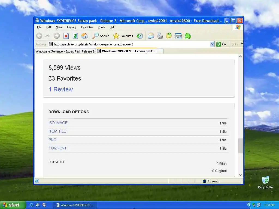The image size is (279, 209).
Task: Open the media player quick launch icon
Action: point(44,205)
